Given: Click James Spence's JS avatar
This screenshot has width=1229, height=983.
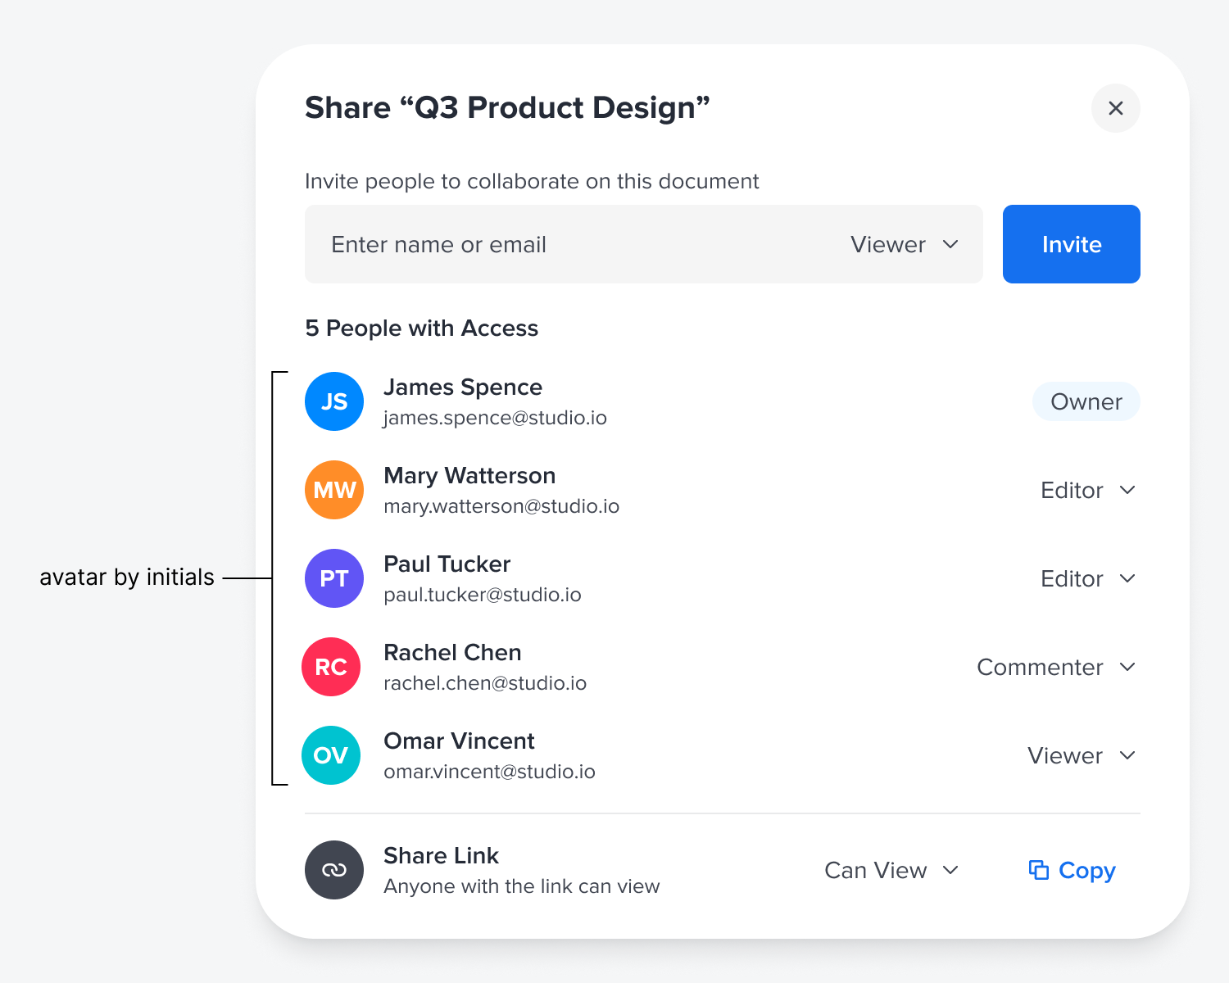Looking at the screenshot, I should tap(334, 401).
